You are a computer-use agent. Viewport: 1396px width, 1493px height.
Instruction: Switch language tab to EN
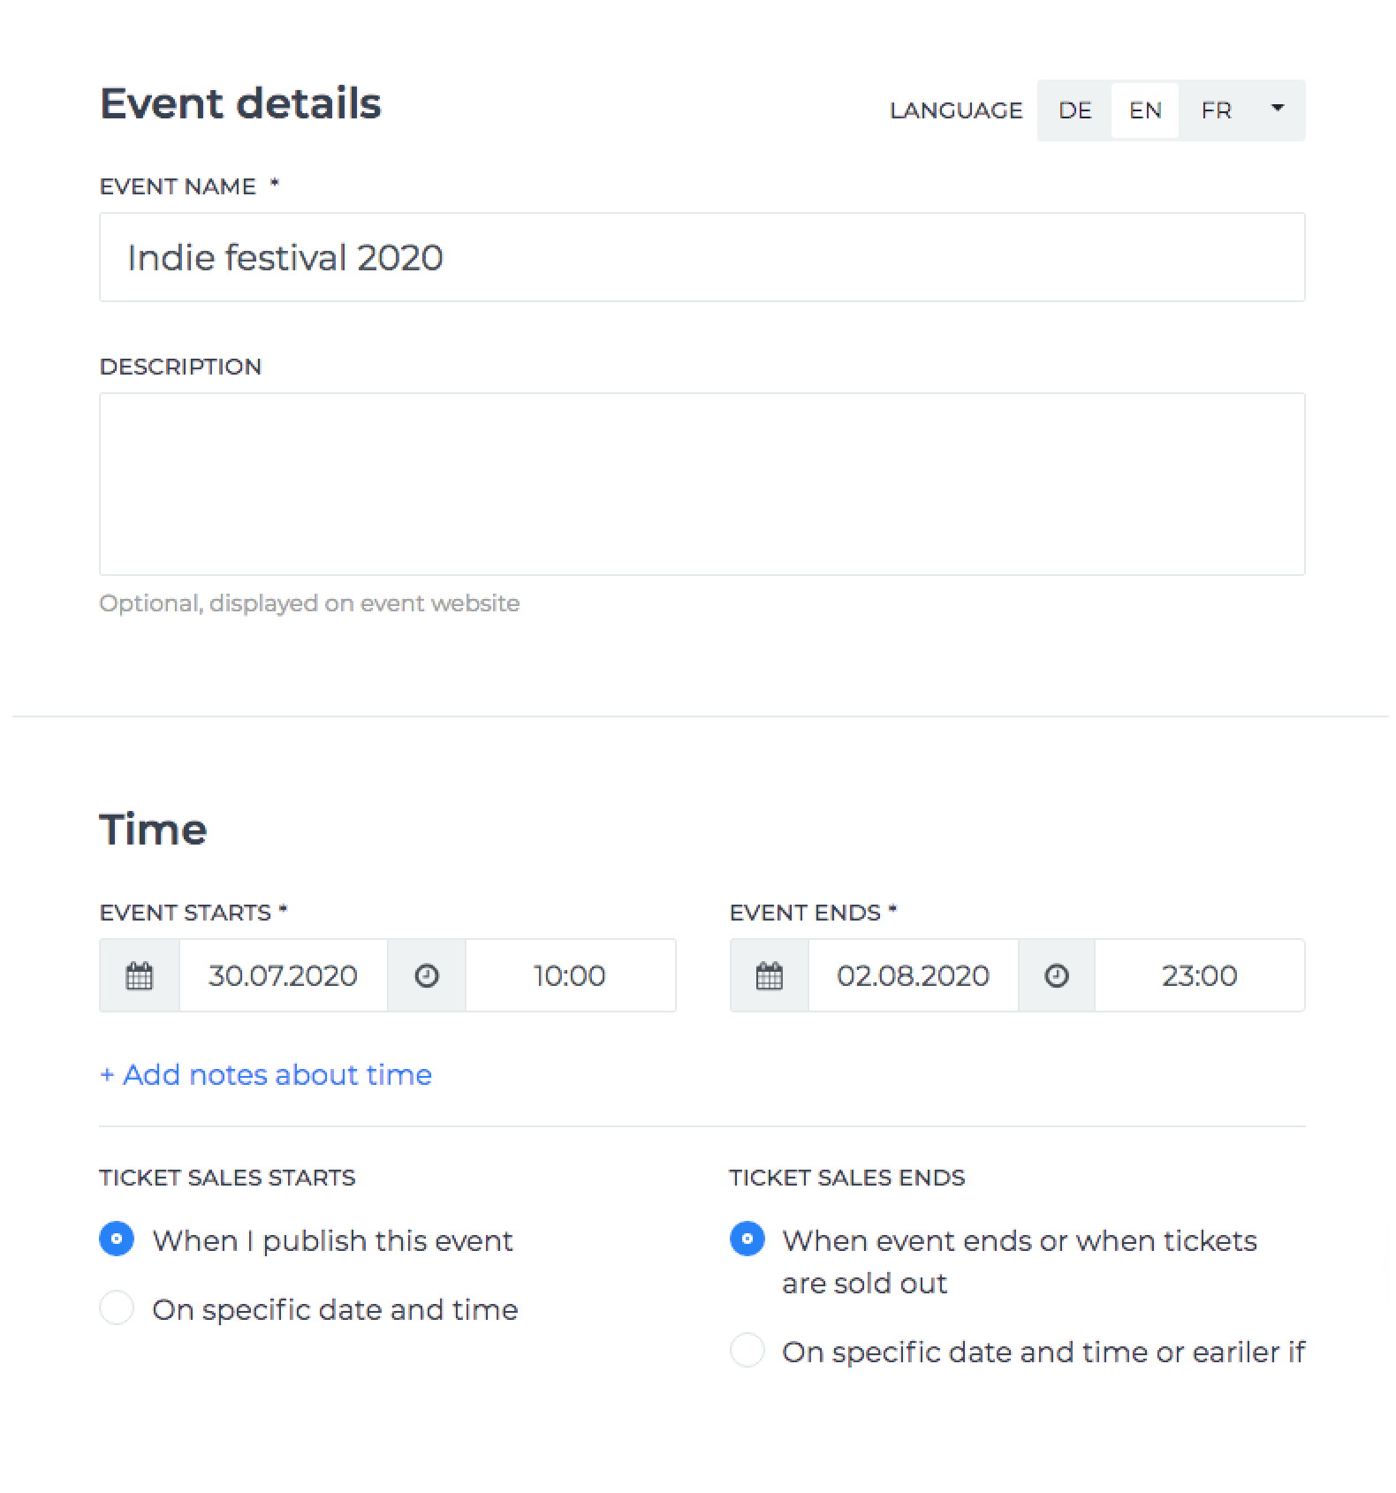1145,110
